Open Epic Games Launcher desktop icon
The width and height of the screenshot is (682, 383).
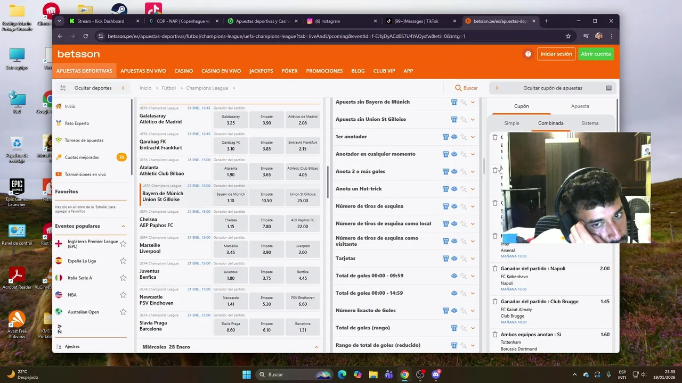tap(17, 193)
